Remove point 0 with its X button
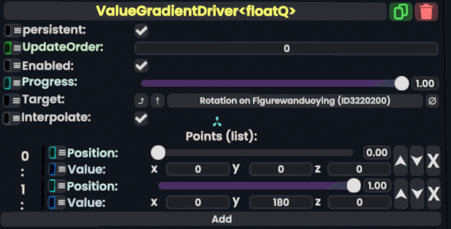 [433, 160]
